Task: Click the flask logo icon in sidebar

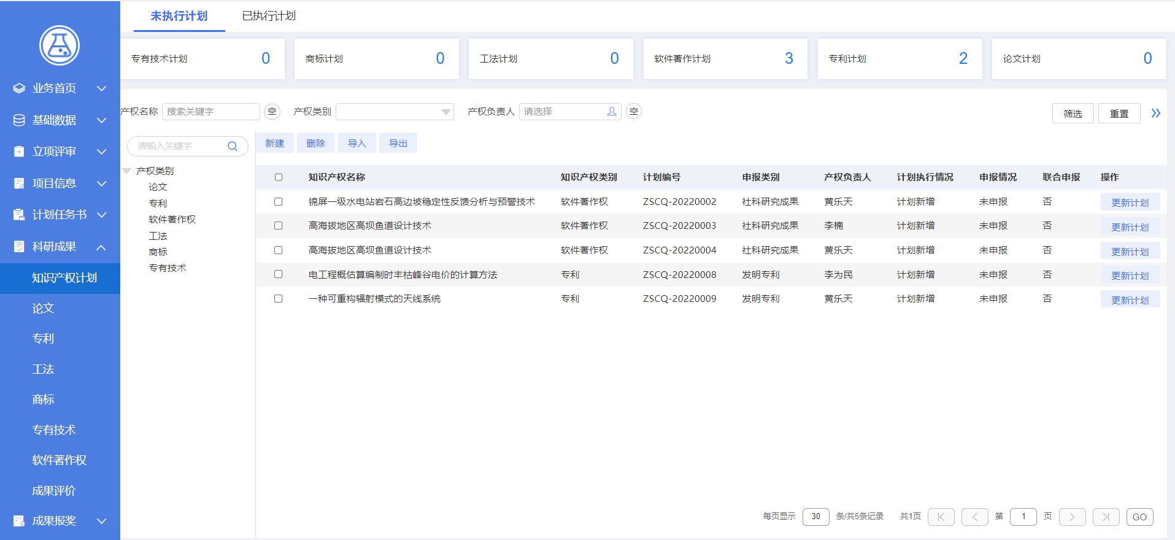Action: (60, 45)
